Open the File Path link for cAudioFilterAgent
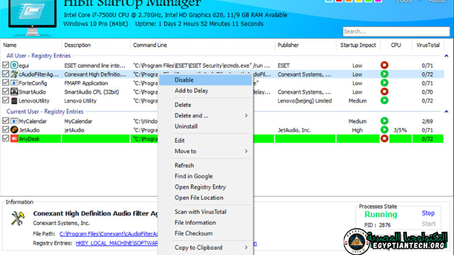 109,234
